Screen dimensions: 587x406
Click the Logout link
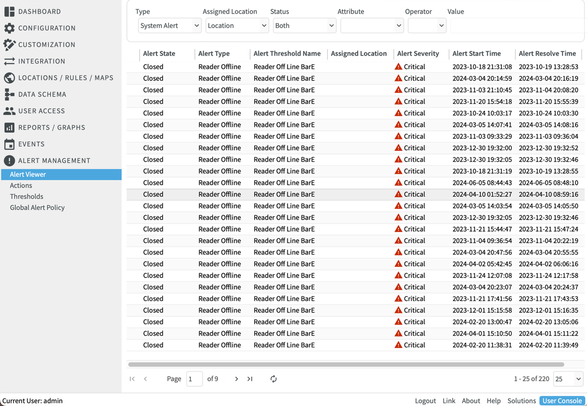[x=425, y=401]
